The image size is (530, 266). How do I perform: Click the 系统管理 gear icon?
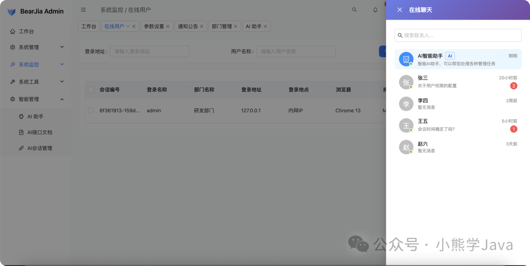[12, 47]
